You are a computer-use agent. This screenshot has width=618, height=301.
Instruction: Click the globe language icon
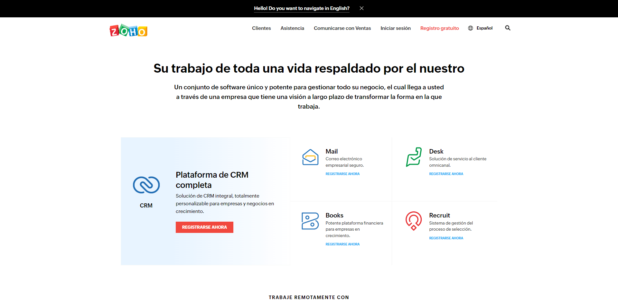point(470,28)
